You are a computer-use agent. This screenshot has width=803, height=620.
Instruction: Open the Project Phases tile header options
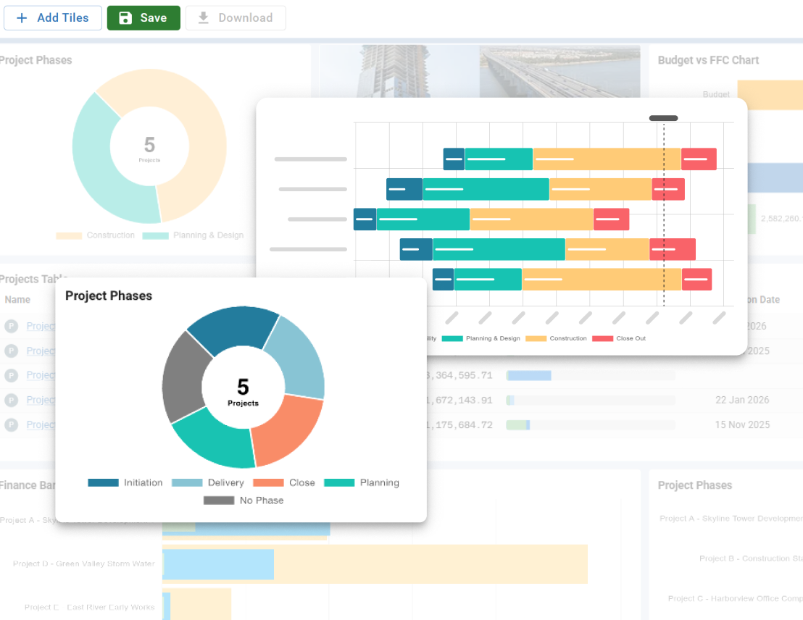(x=109, y=296)
